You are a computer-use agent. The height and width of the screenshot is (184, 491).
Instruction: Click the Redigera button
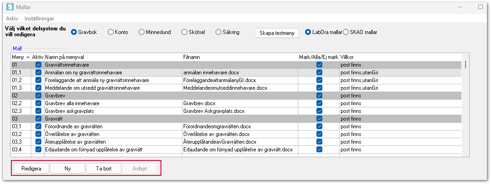tap(31, 169)
